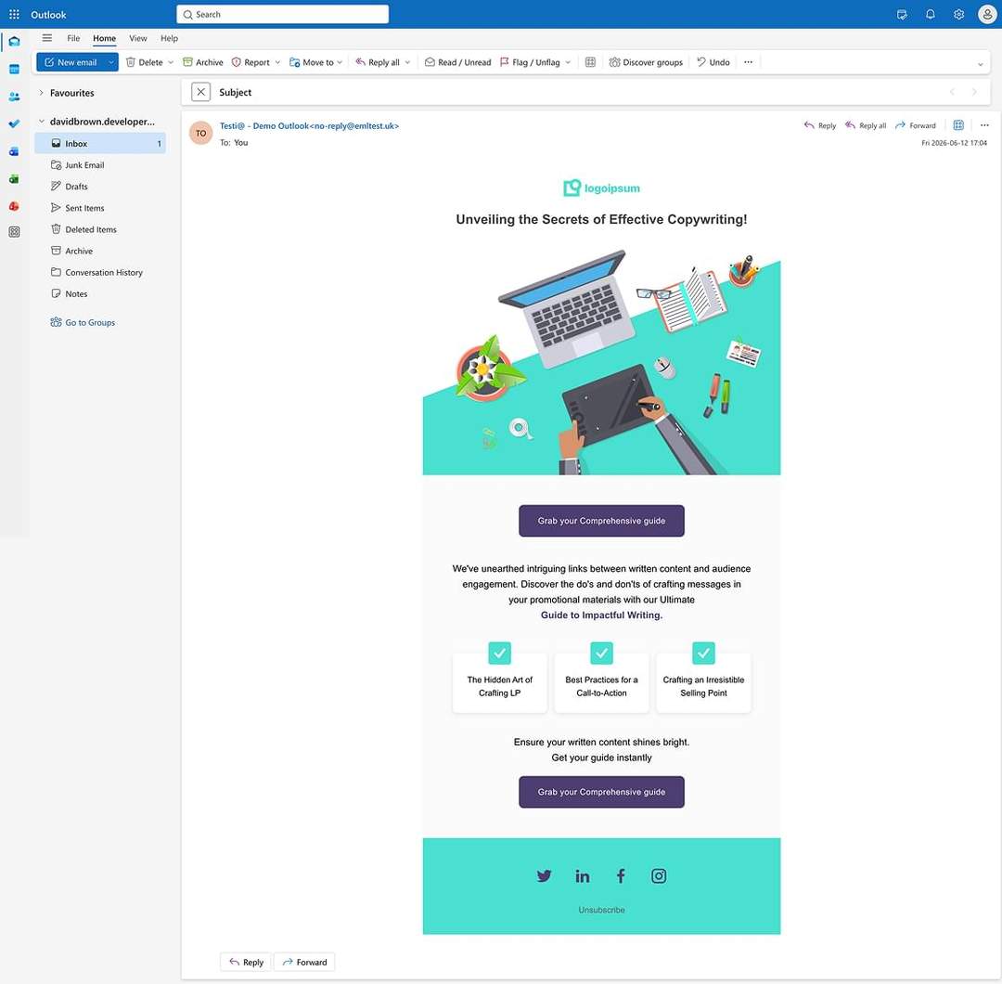Click Move to in the toolbar
Image resolution: width=1002 pixels, height=984 pixels.
pos(311,62)
